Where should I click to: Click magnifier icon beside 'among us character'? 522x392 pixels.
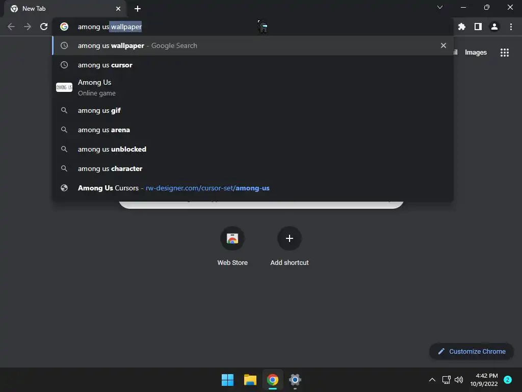[64, 168]
